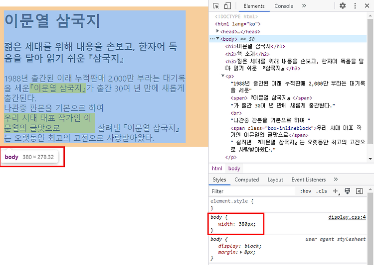Open the Styles tab

(219, 179)
